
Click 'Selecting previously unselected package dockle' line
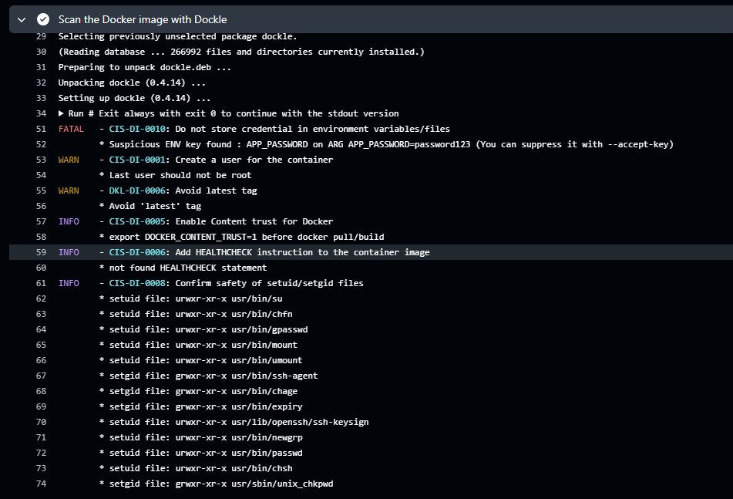(177, 36)
